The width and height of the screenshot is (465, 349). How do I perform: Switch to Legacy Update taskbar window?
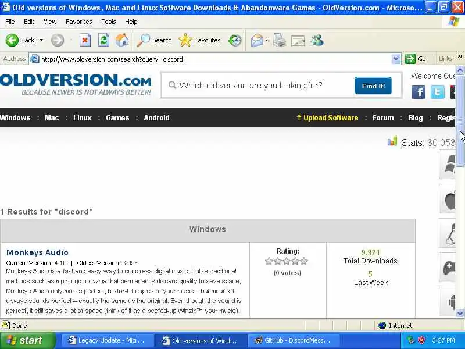coord(107,340)
